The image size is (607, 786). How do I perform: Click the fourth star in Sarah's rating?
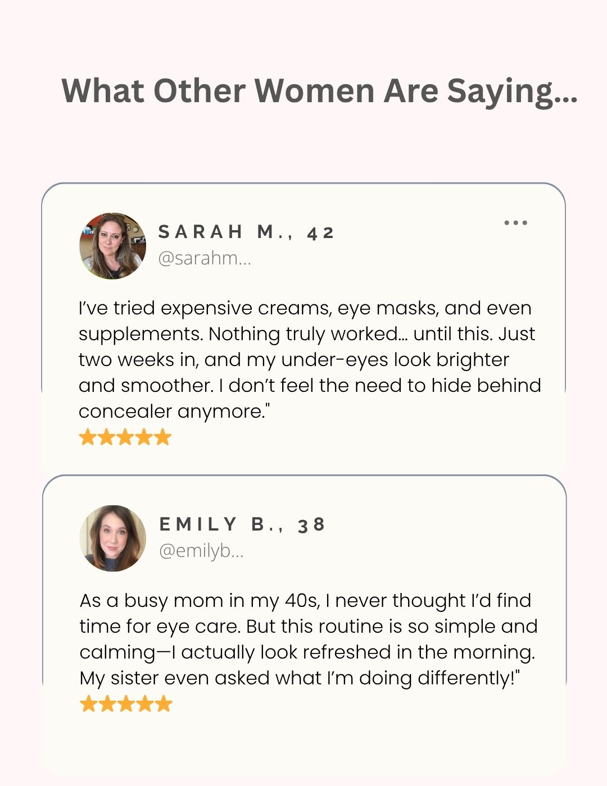(144, 437)
